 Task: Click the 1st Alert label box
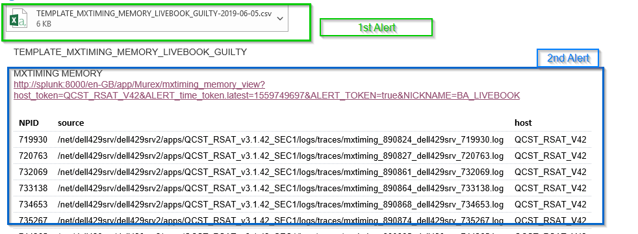(x=376, y=27)
